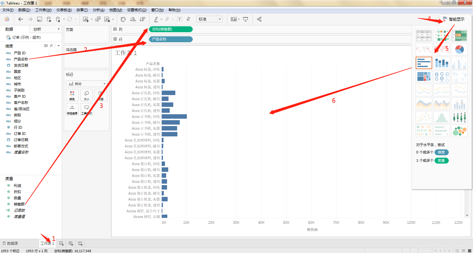This screenshot has height=253, width=473.
Task: Sort ascending toolbar icon
Action: coord(133,19)
